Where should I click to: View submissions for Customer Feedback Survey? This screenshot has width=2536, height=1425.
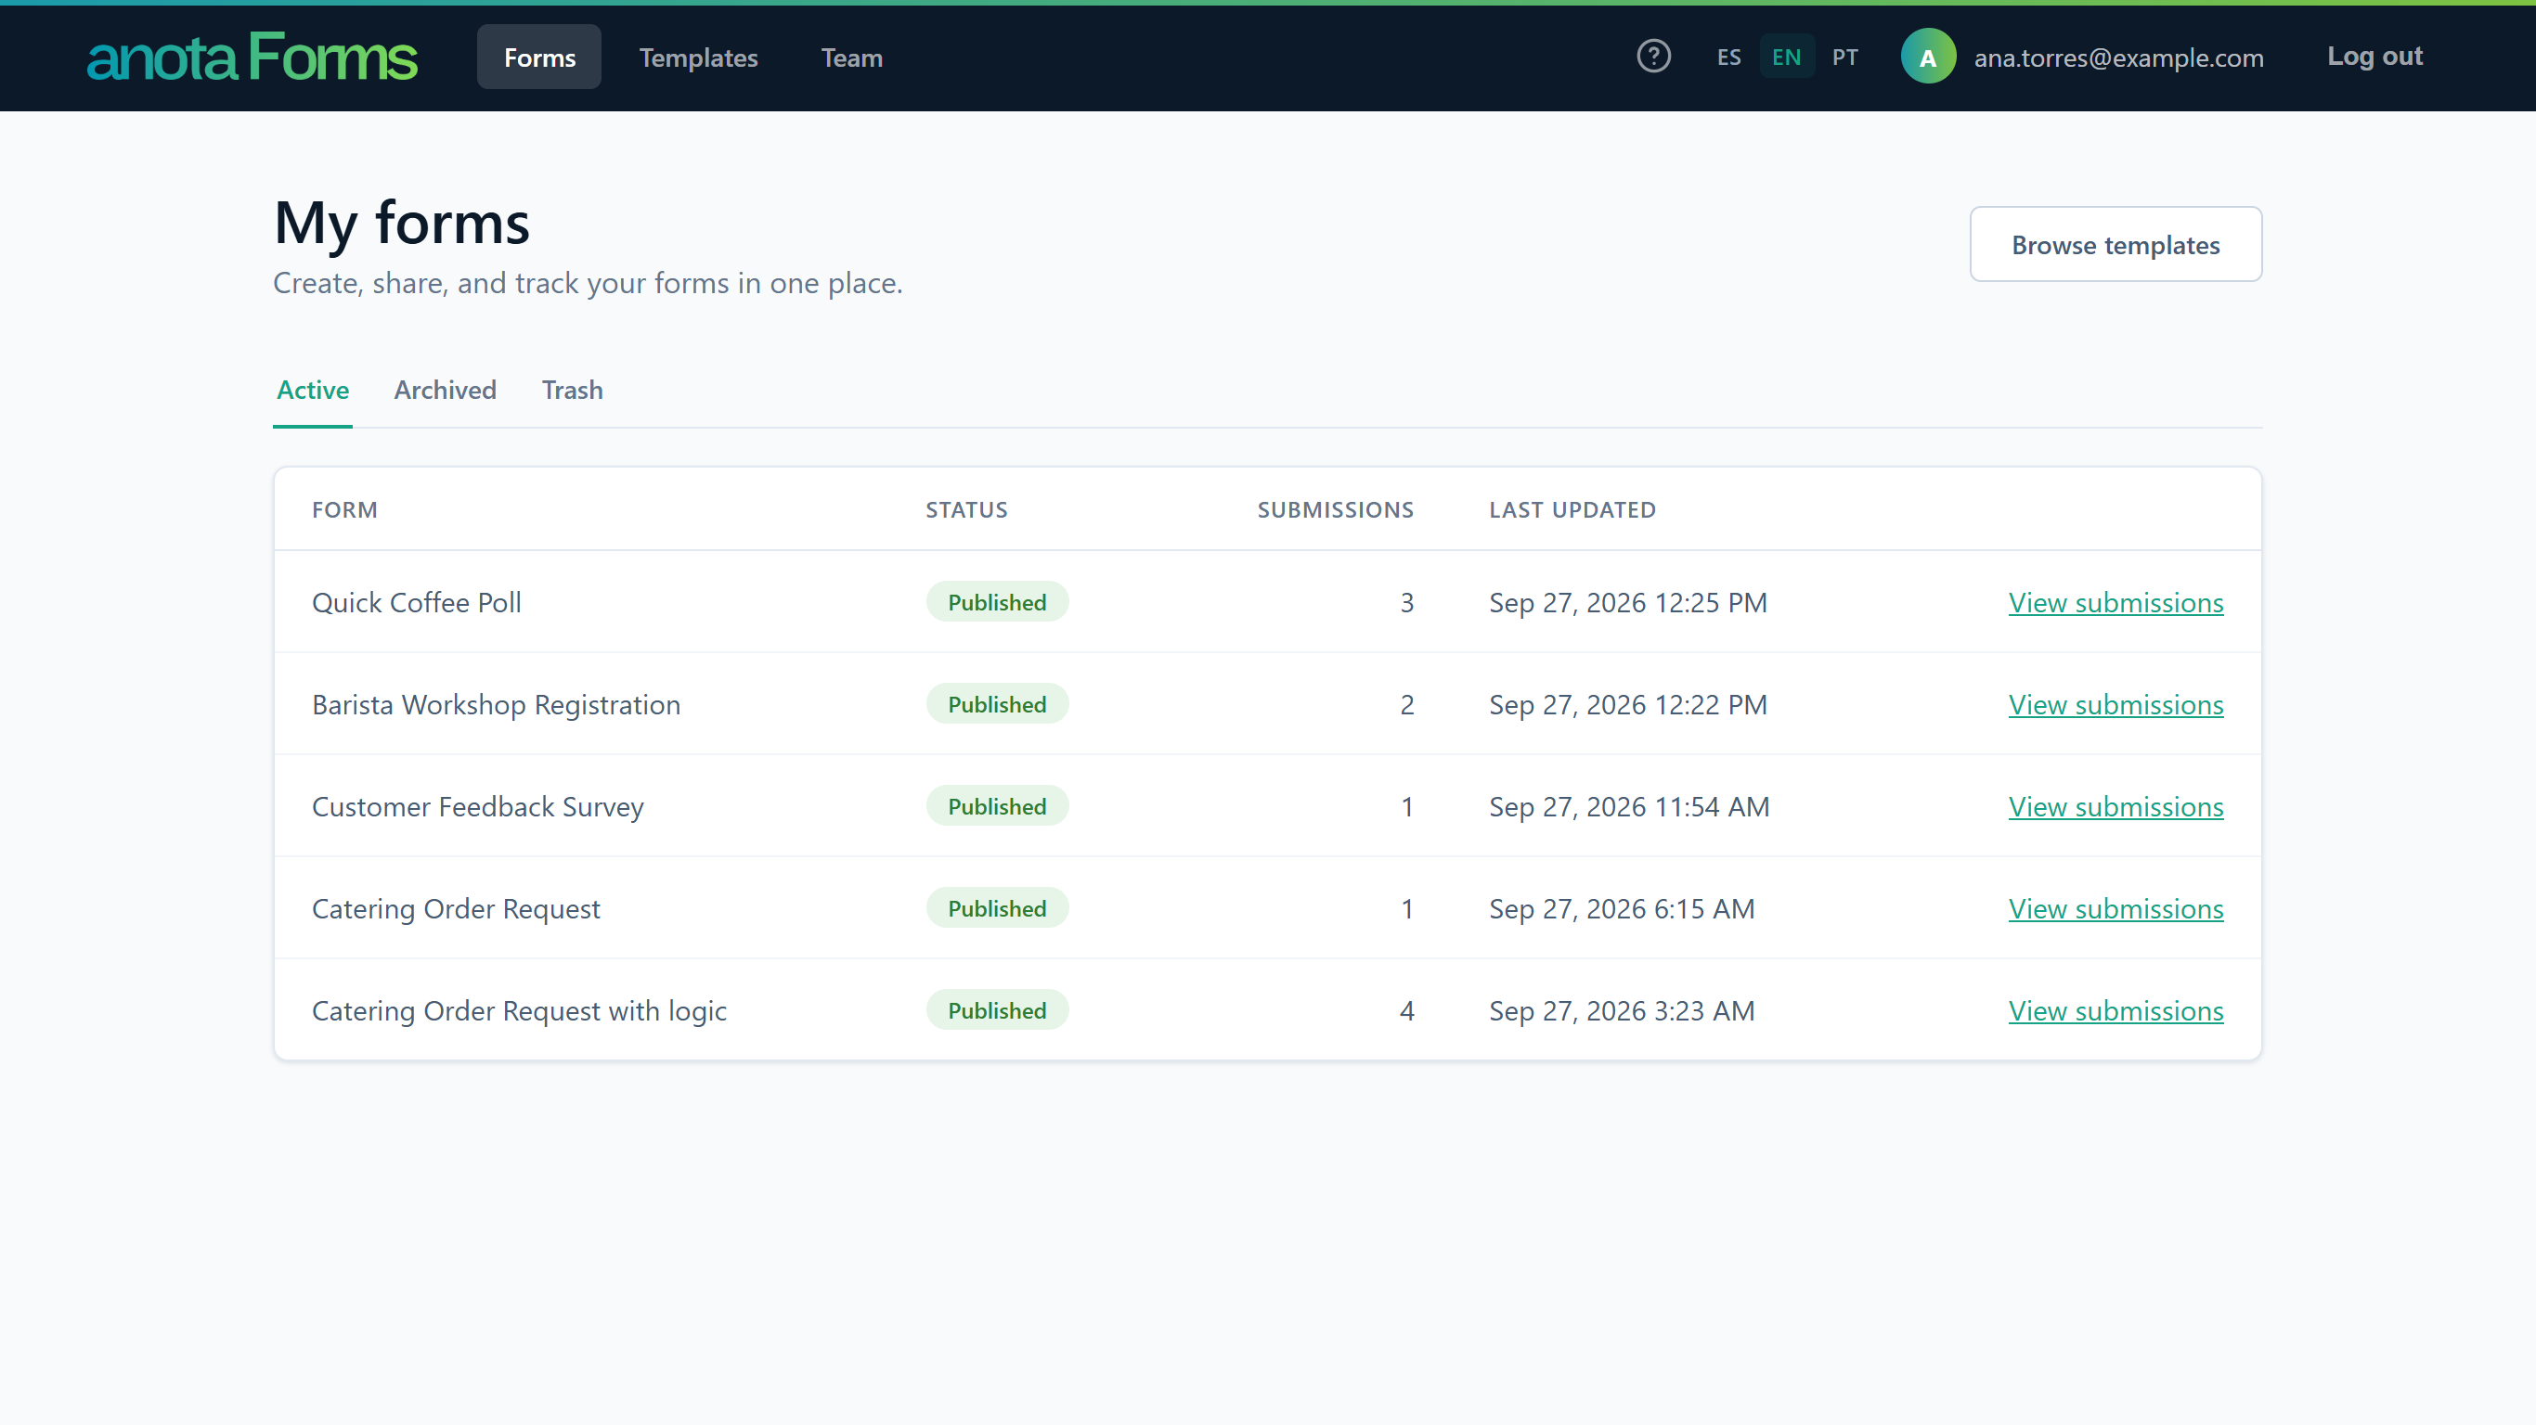[2115, 806]
